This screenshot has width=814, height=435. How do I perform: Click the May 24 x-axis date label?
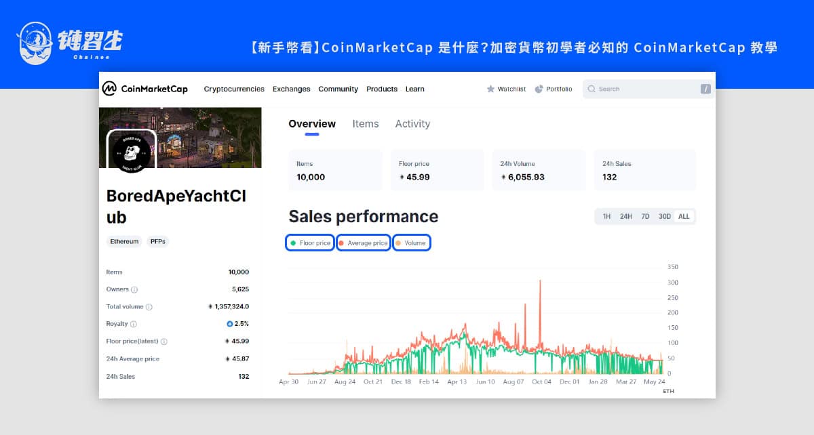[654, 382]
